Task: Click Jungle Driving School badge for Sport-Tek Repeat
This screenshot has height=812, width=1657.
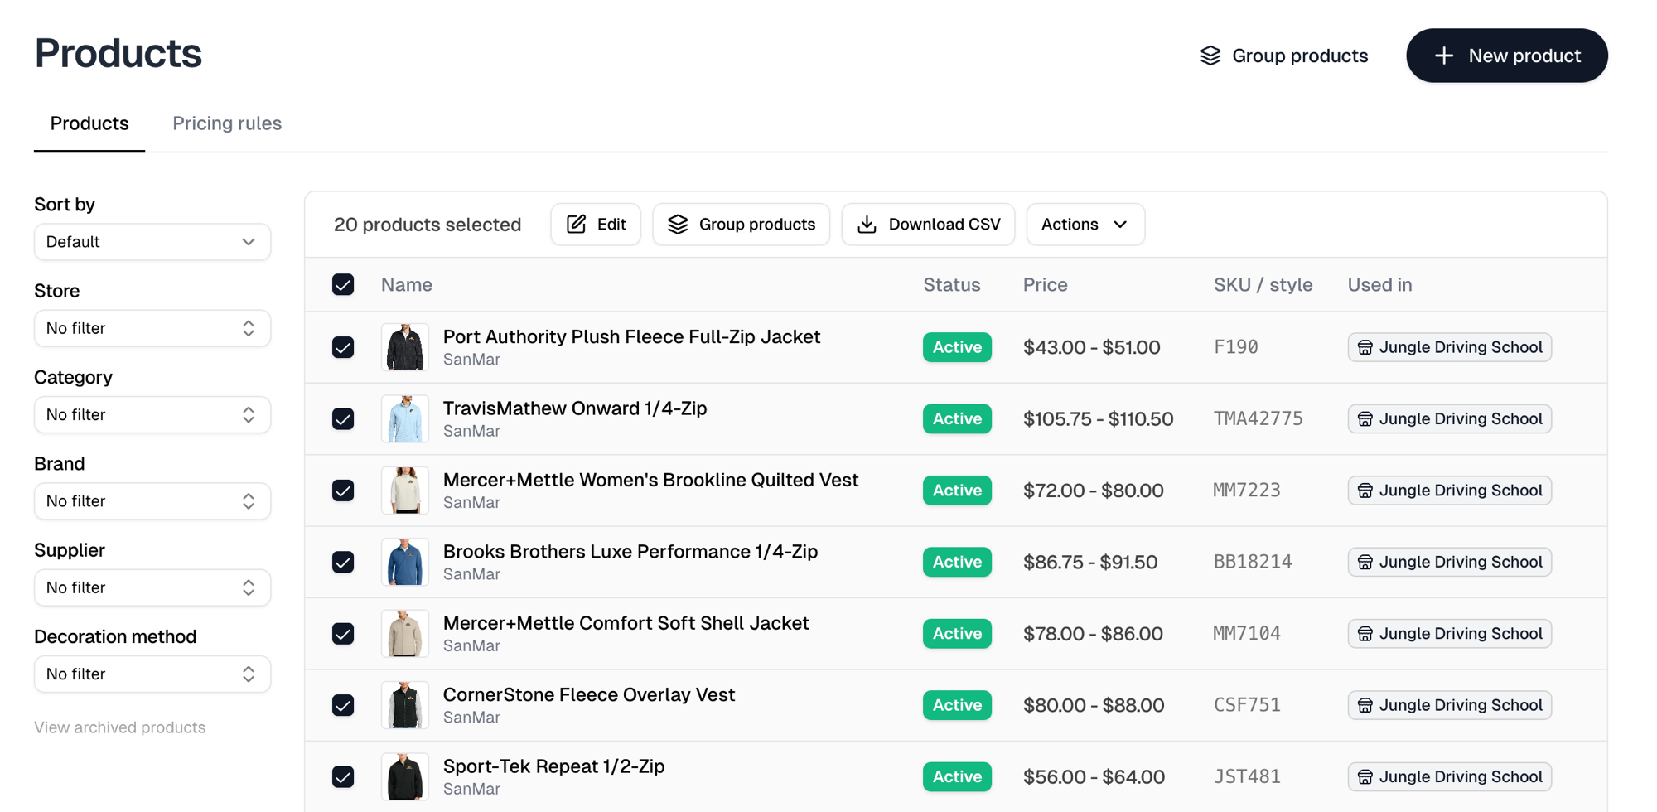Action: [x=1450, y=777]
